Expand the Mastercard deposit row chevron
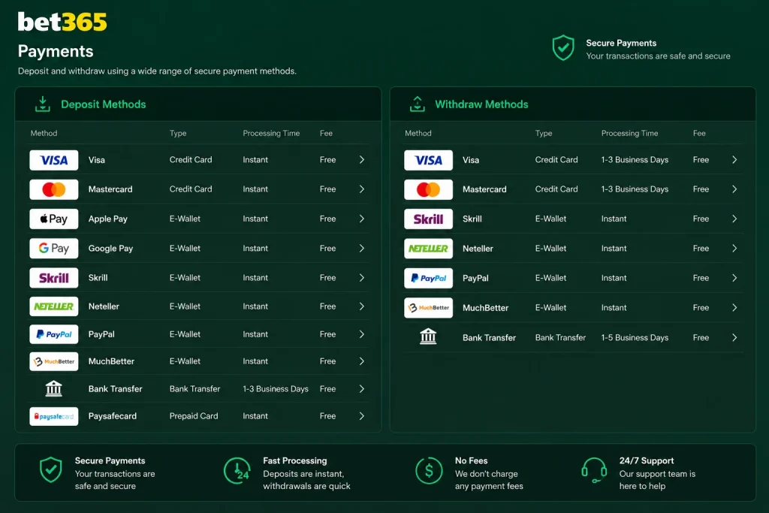The width and height of the screenshot is (769, 513). pos(362,189)
